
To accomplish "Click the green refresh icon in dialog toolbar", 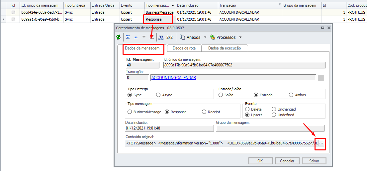I will click(x=119, y=37).
